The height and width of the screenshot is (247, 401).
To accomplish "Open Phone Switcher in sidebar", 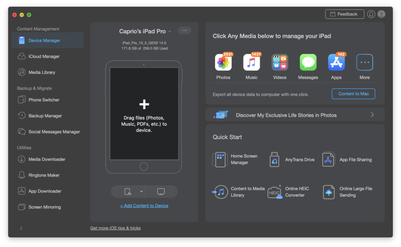I will tap(47, 100).
